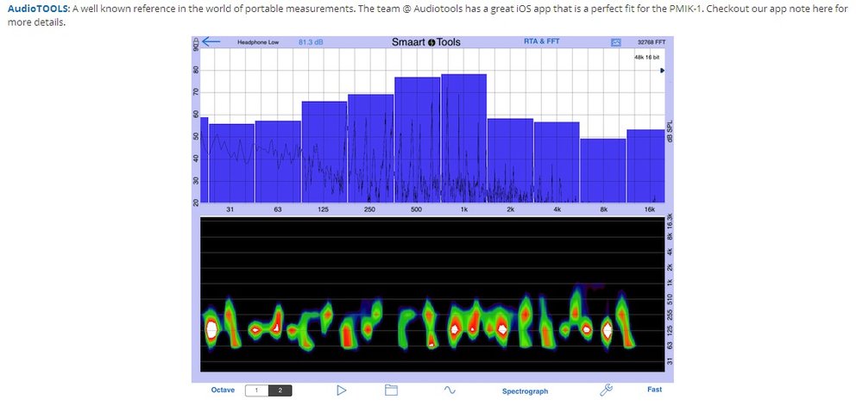Image resolution: width=863 pixels, height=406 pixels.
Task: Click the Smaart Tools title
Action: [x=426, y=41]
